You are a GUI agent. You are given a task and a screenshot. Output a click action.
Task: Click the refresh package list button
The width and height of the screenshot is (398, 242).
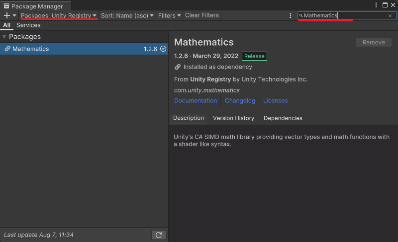click(159, 235)
